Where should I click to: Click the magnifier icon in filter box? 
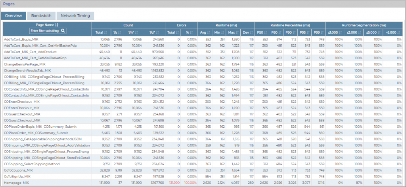[63, 31]
